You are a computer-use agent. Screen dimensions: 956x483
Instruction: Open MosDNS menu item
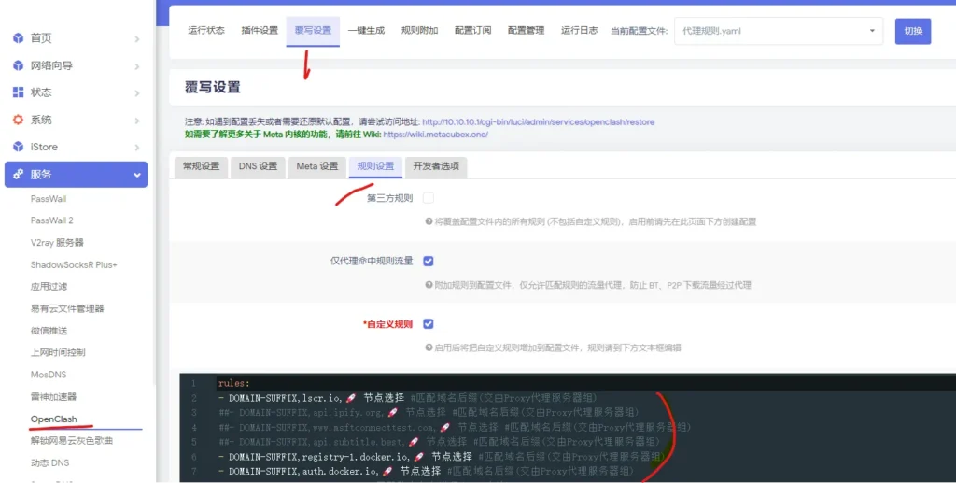[x=49, y=375]
